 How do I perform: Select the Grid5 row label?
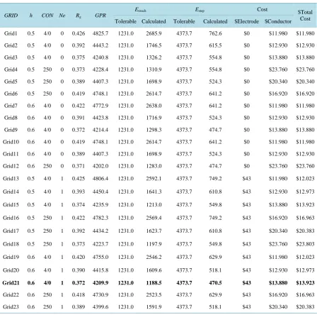click(11, 82)
